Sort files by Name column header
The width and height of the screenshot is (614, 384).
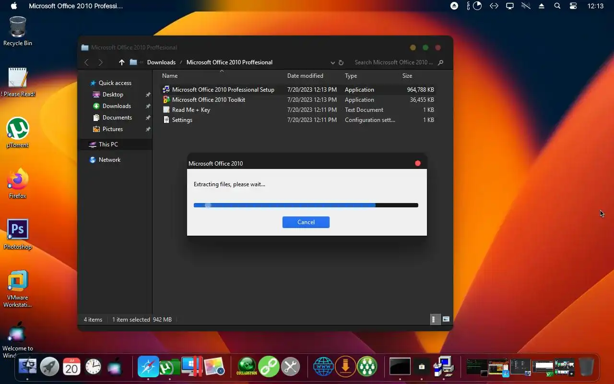[x=170, y=76]
